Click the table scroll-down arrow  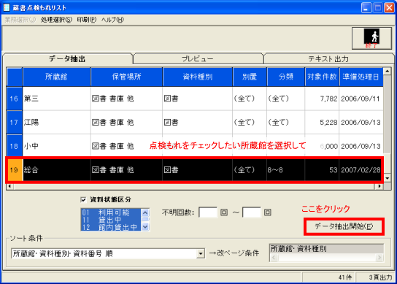[387, 178]
